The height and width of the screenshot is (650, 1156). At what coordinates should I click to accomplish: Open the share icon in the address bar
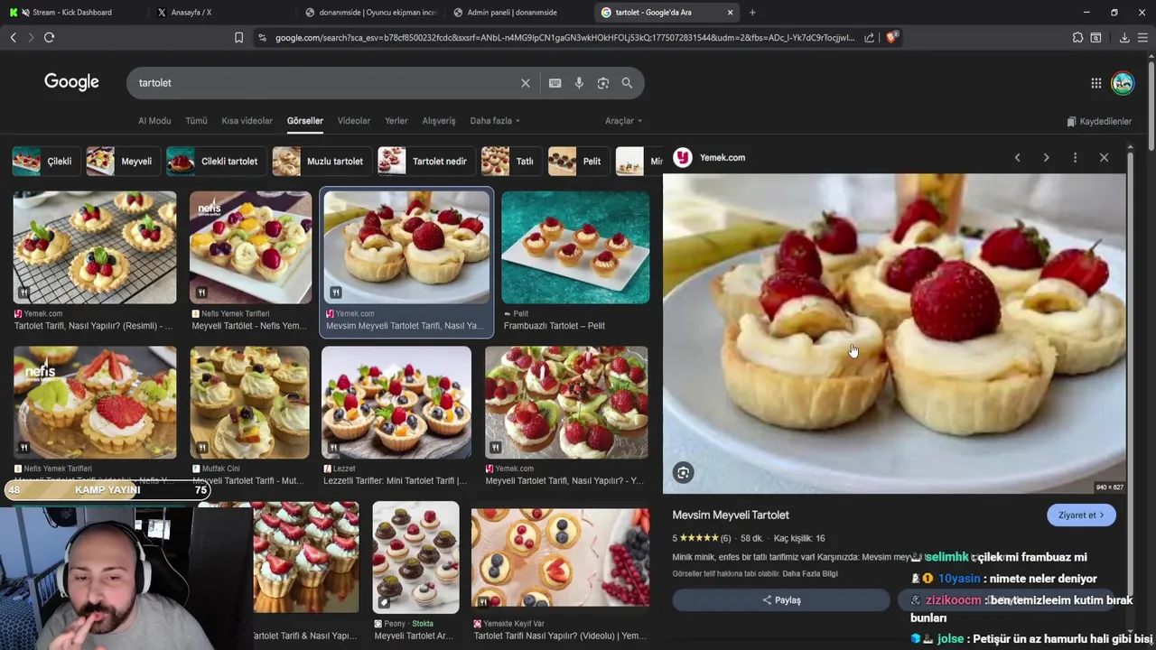pos(869,37)
